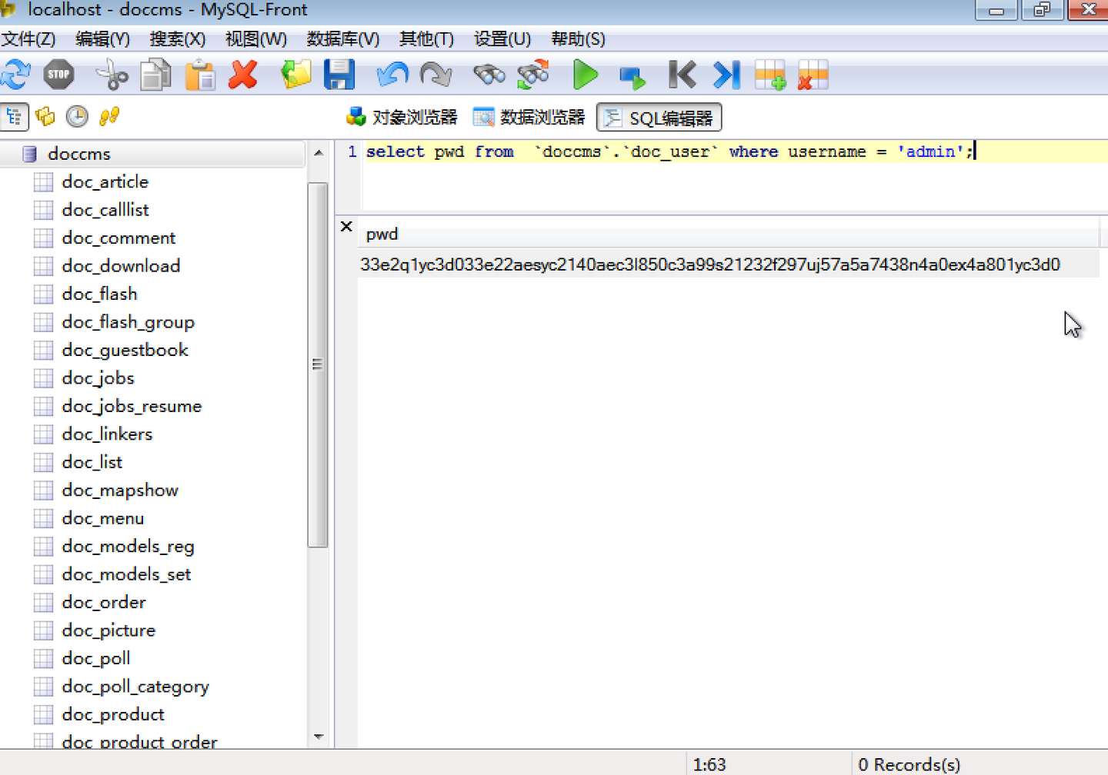Select the doc_models_reg table

[x=128, y=547]
